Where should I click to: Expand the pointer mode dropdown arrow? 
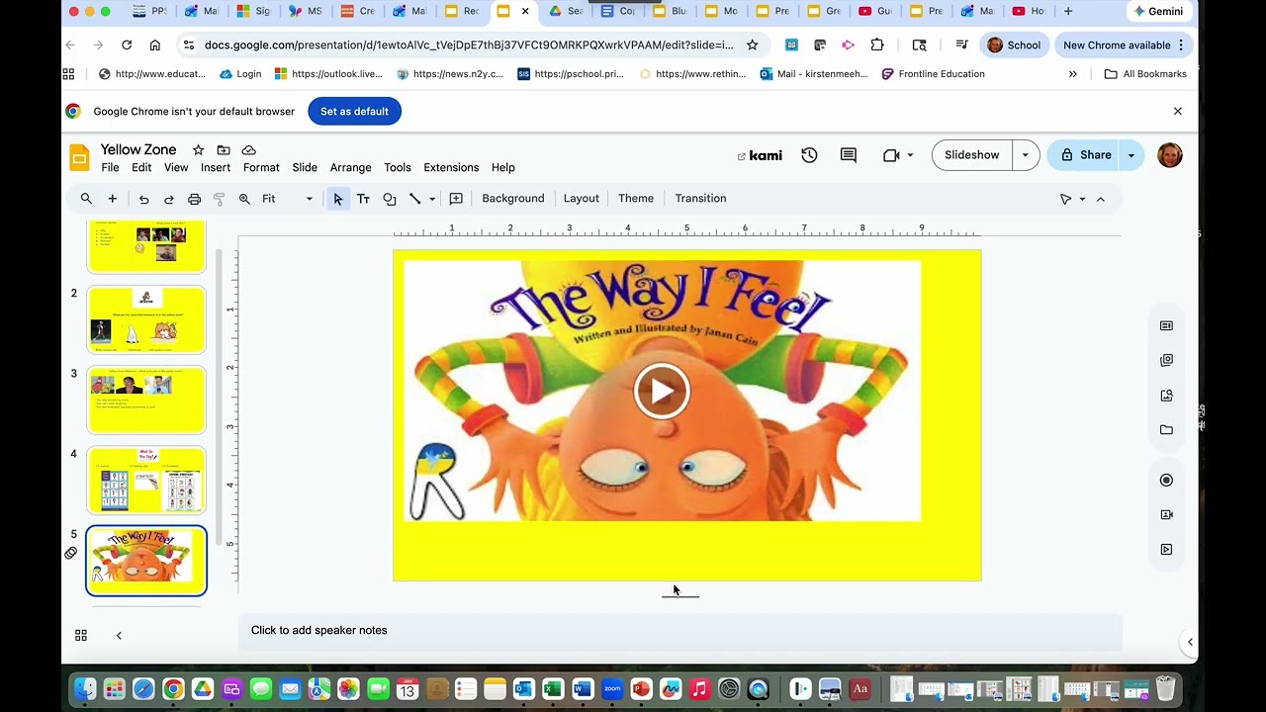(1082, 199)
